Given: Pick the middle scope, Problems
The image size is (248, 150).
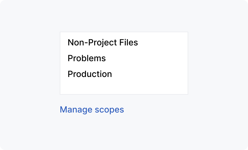Looking at the screenshot, I should pos(87,58).
